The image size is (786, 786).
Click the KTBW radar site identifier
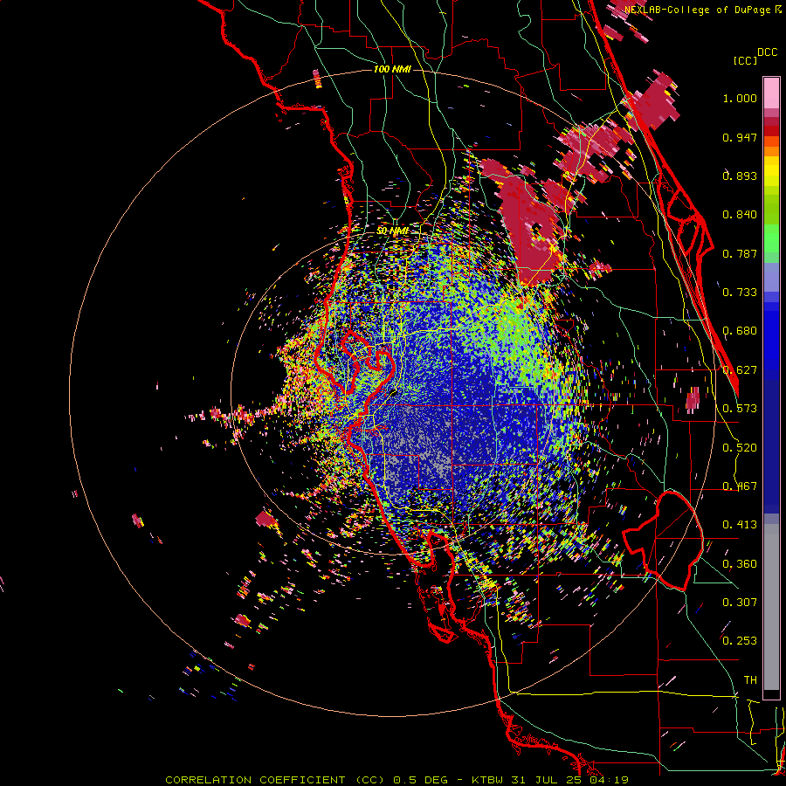489,780
